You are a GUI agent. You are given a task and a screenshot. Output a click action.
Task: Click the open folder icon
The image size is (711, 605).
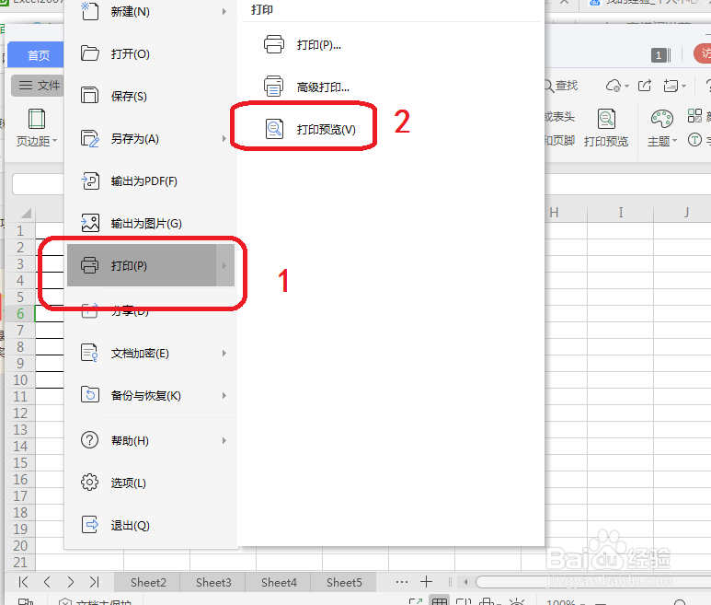(90, 53)
